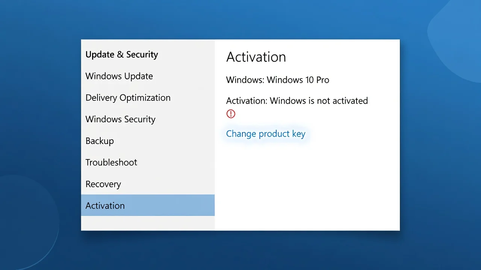Click the red activation error icon
Viewport: 481px width, 270px height.
click(231, 114)
